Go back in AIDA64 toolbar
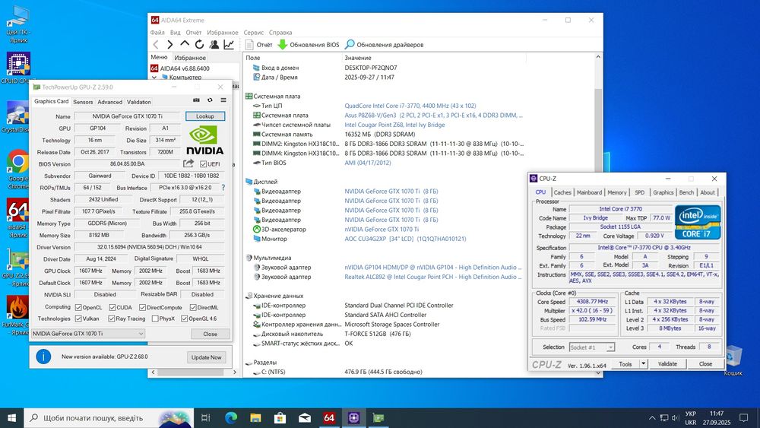This screenshot has height=428, width=760. pyautogui.click(x=156, y=45)
